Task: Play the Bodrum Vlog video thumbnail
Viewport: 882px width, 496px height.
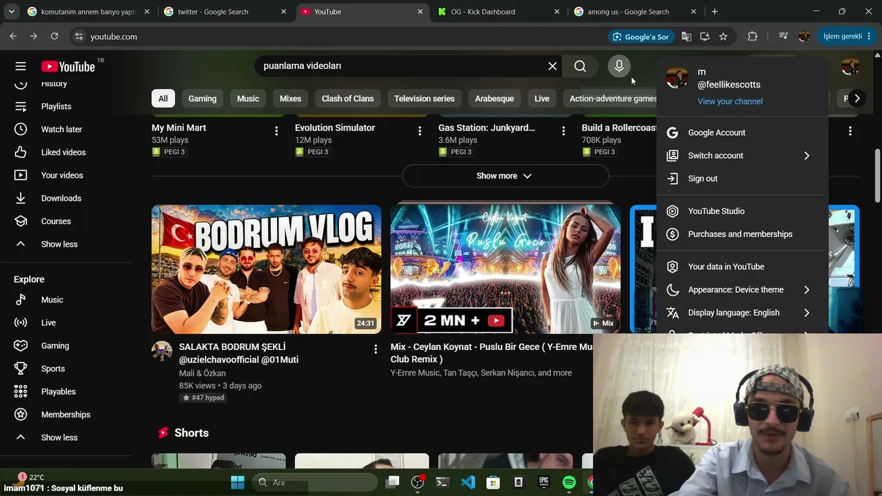Action: (x=266, y=269)
